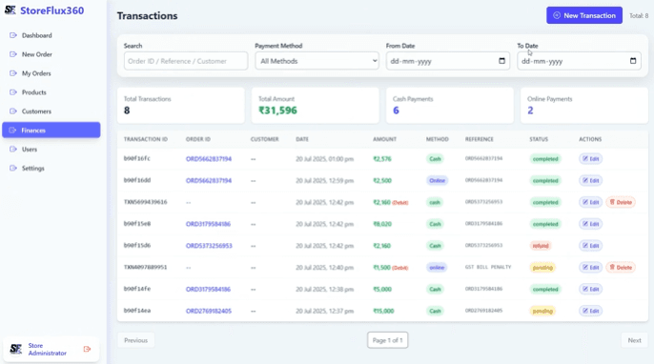Click the New Transaction button

point(583,15)
